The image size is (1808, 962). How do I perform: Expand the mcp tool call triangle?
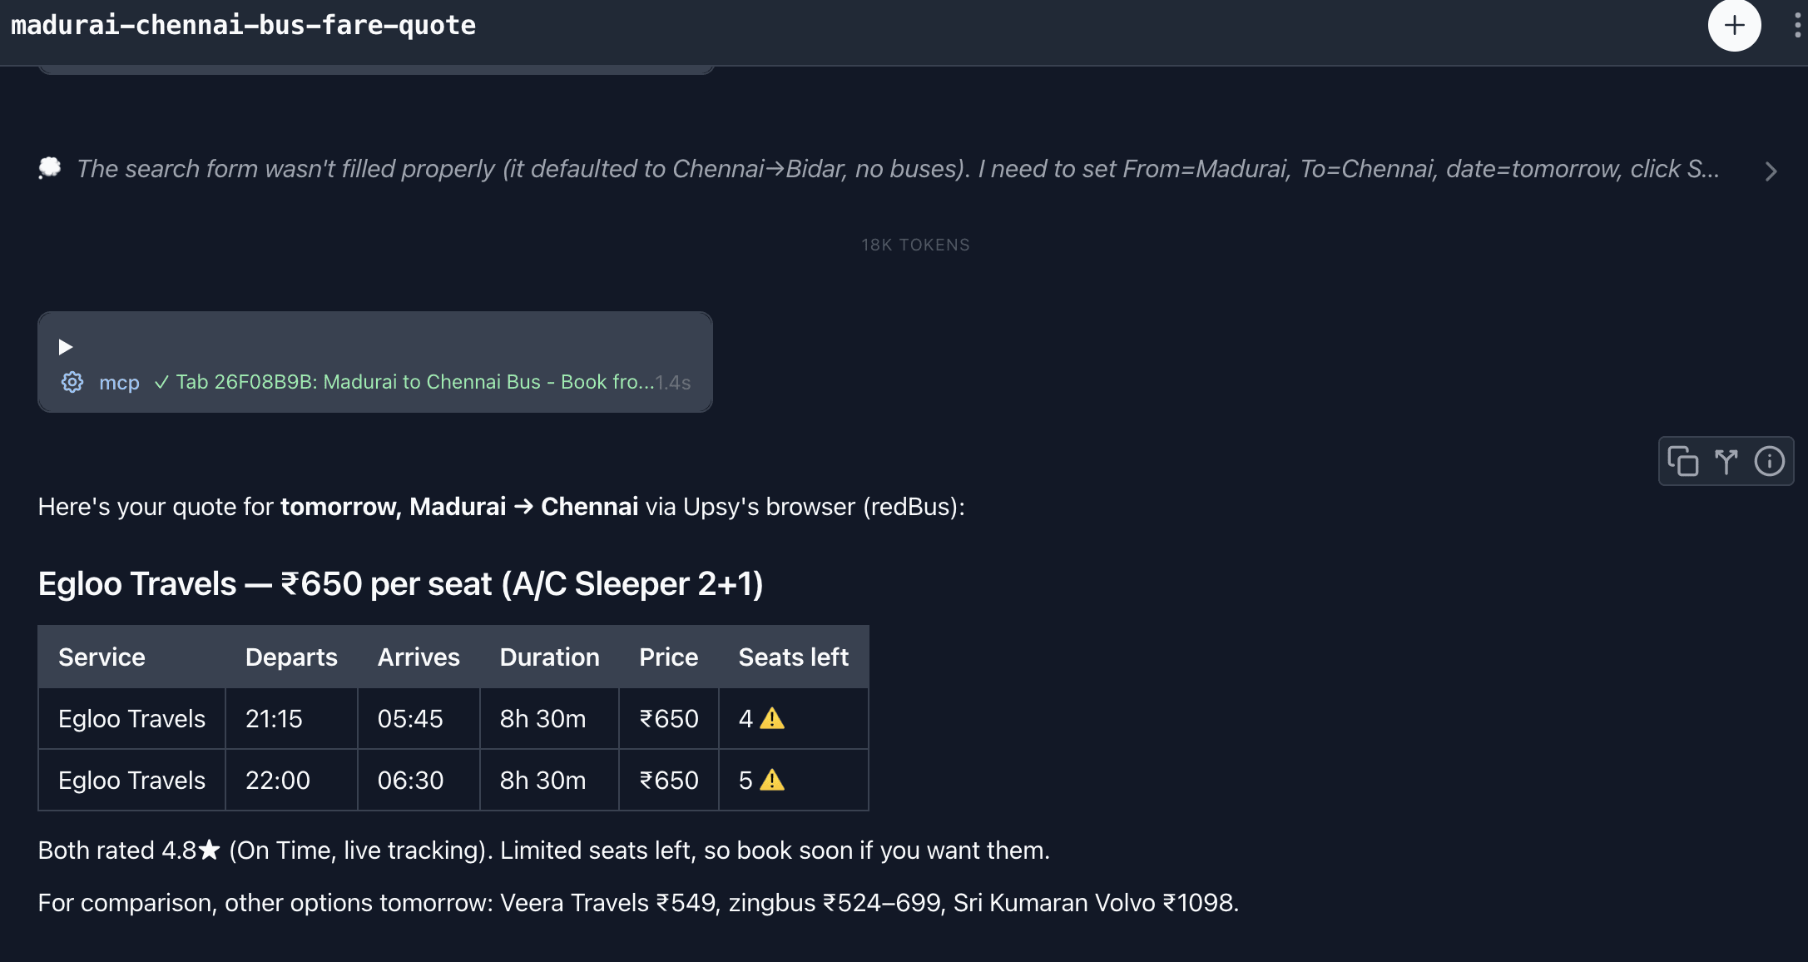pyautogui.click(x=66, y=347)
